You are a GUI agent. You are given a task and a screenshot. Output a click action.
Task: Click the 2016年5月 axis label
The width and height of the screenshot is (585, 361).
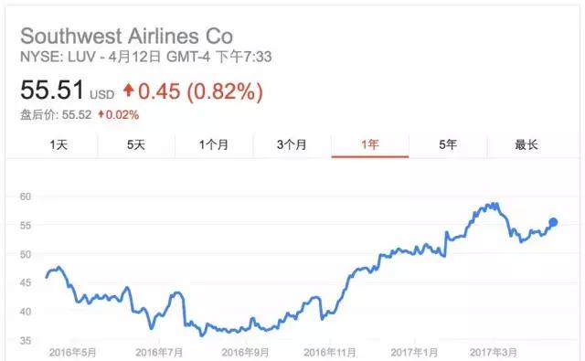click(73, 353)
